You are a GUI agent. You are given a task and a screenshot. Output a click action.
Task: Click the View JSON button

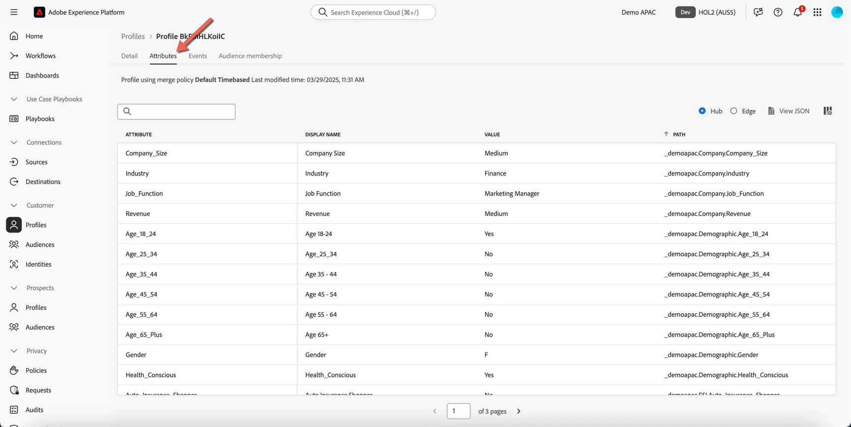[788, 111]
